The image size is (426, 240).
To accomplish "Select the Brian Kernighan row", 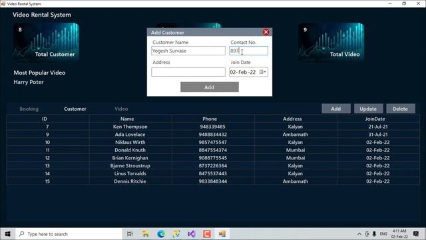I will click(213, 158).
